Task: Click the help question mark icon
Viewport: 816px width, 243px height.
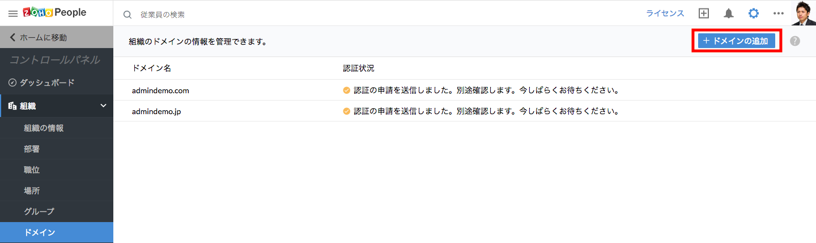Action: click(x=795, y=41)
